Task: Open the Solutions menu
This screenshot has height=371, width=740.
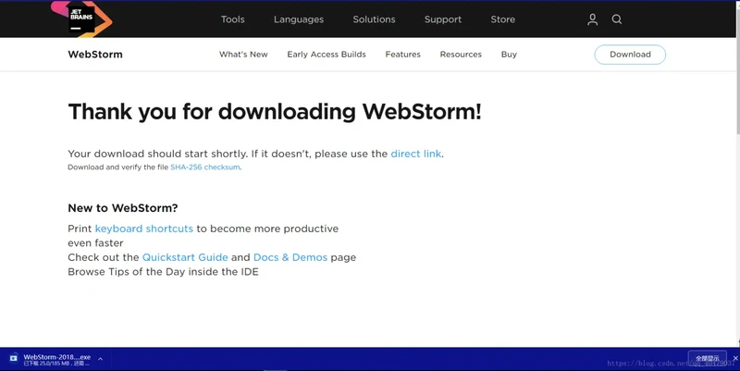Action: click(x=374, y=19)
